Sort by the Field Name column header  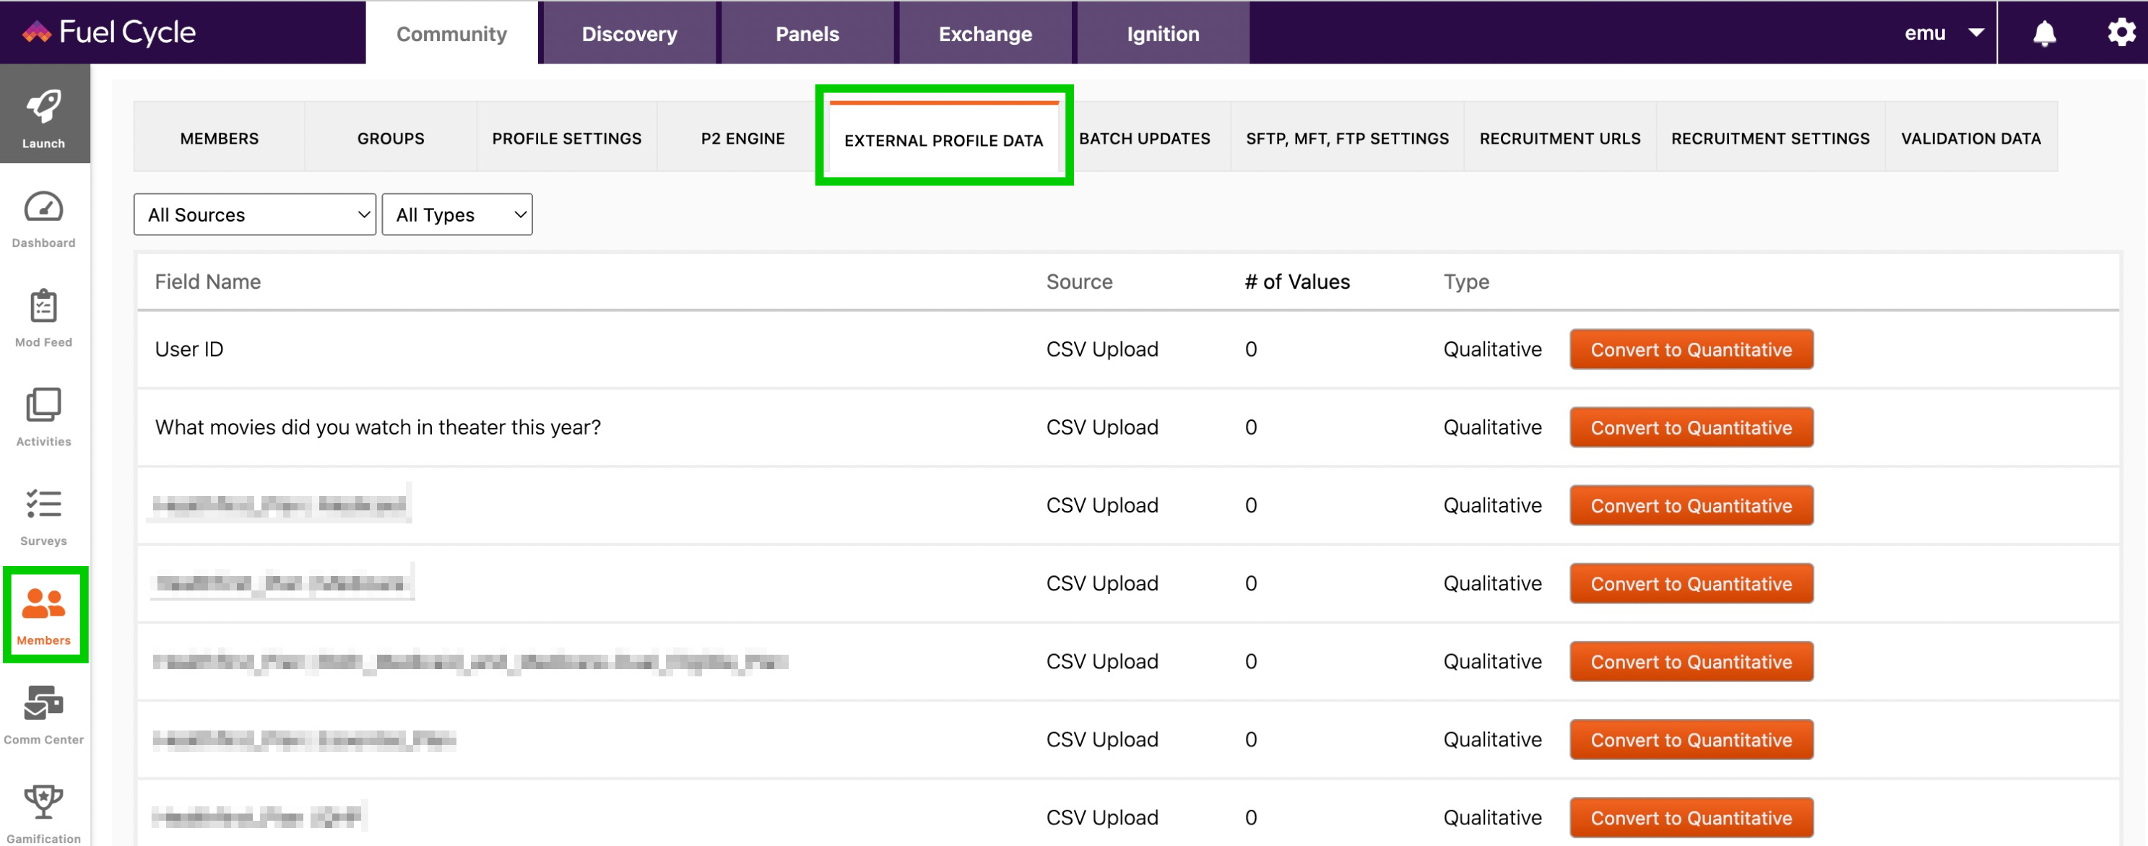coord(207,282)
